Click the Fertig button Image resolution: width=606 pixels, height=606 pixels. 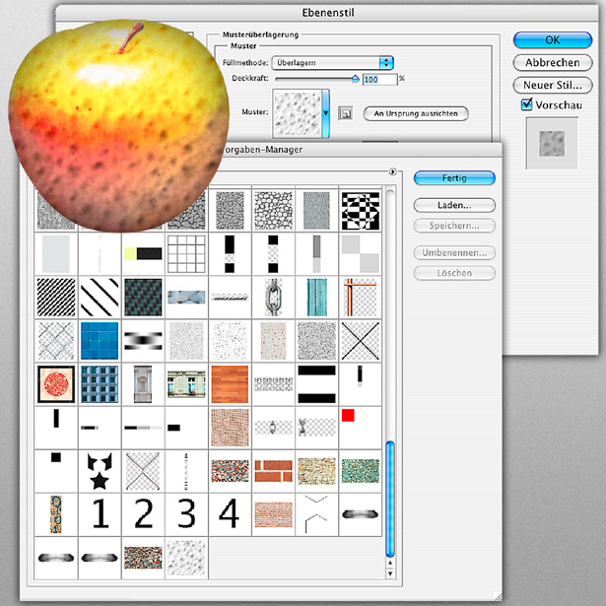pos(454,178)
